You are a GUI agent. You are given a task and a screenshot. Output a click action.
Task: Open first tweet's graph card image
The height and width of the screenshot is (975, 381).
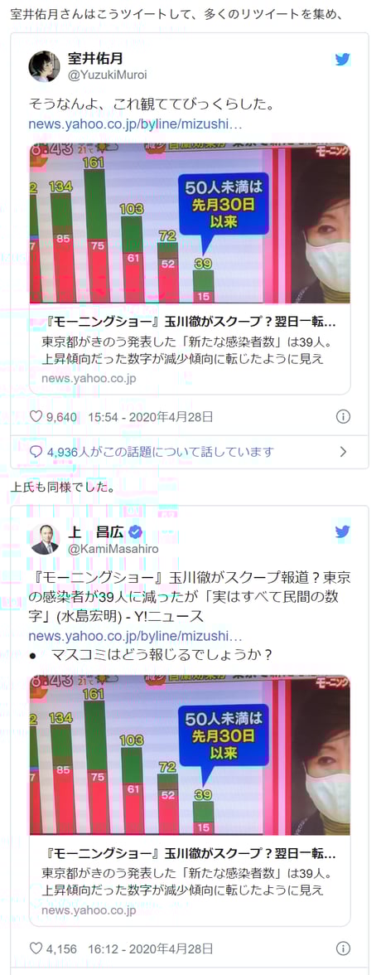point(190,223)
